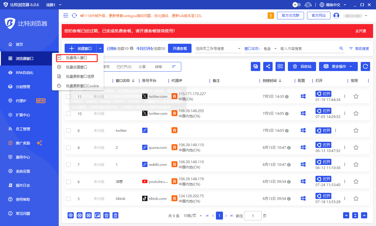Click the page number input field near 前往
Image resolution: width=376 pixels, height=226 pixels.
(253, 215)
